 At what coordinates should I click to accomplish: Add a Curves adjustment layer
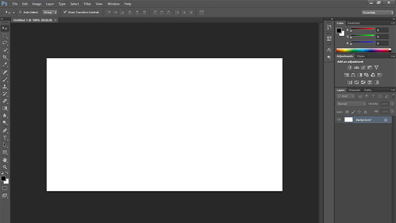[363, 68]
